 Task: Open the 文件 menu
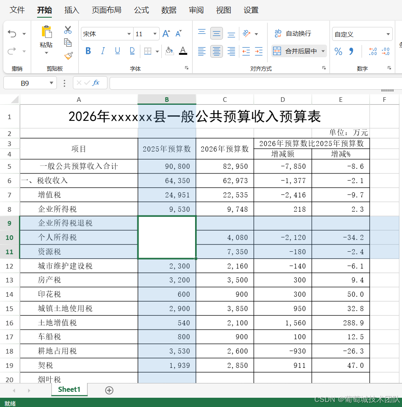point(17,10)
